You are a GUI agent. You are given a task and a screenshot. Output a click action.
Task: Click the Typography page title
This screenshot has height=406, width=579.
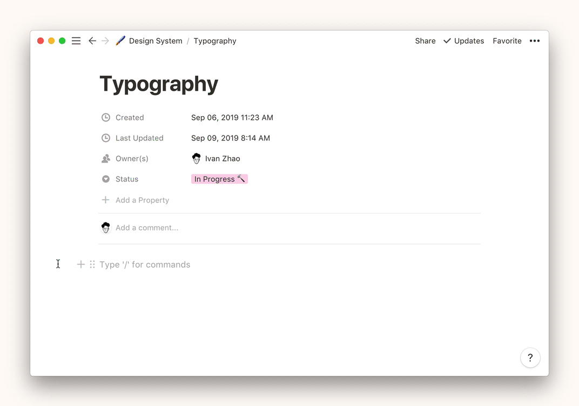(159, 84)
